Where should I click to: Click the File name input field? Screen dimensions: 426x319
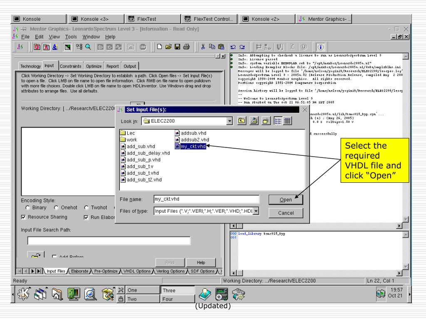[206, 199]
